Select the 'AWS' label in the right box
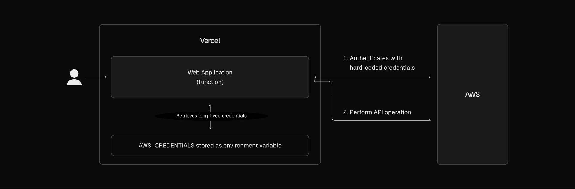Screen dimensions: 575x189 pyautogui.click(x=472, y=94)
